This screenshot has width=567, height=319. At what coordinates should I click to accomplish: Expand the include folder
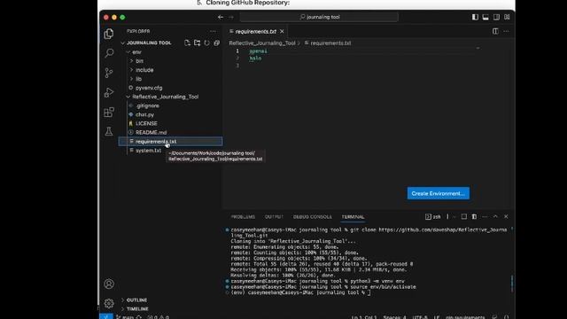144,70
